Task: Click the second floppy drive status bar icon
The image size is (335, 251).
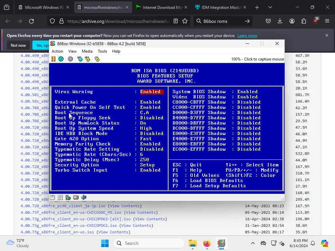Action: (x=60, y=197)
